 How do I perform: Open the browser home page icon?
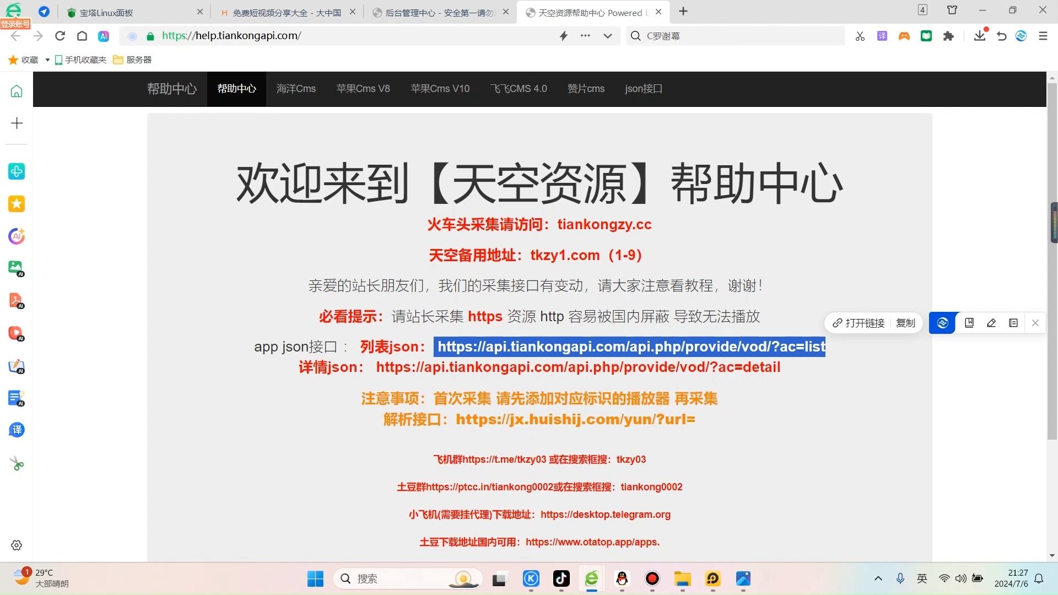point(82,36)
